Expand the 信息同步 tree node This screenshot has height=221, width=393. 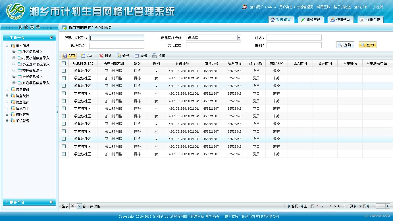click(7, 108)
